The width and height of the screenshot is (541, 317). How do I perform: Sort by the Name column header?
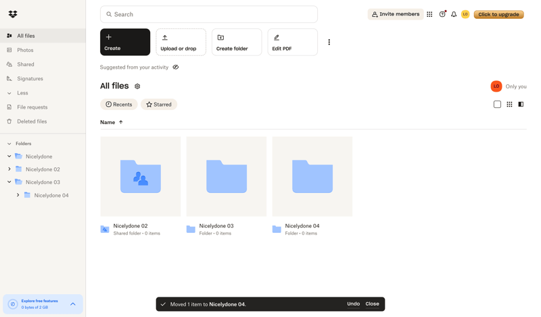tap(112, 122)
